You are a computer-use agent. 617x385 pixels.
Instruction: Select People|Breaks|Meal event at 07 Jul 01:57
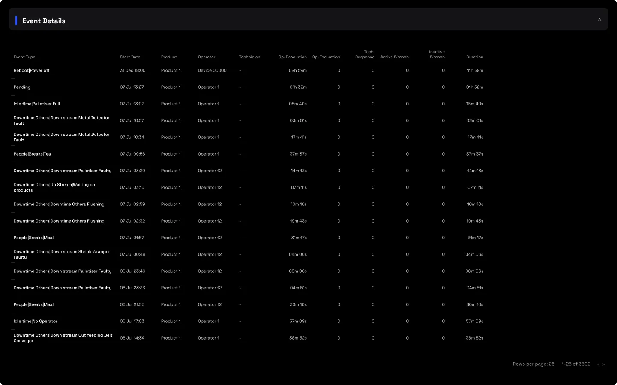pos(249,238)
